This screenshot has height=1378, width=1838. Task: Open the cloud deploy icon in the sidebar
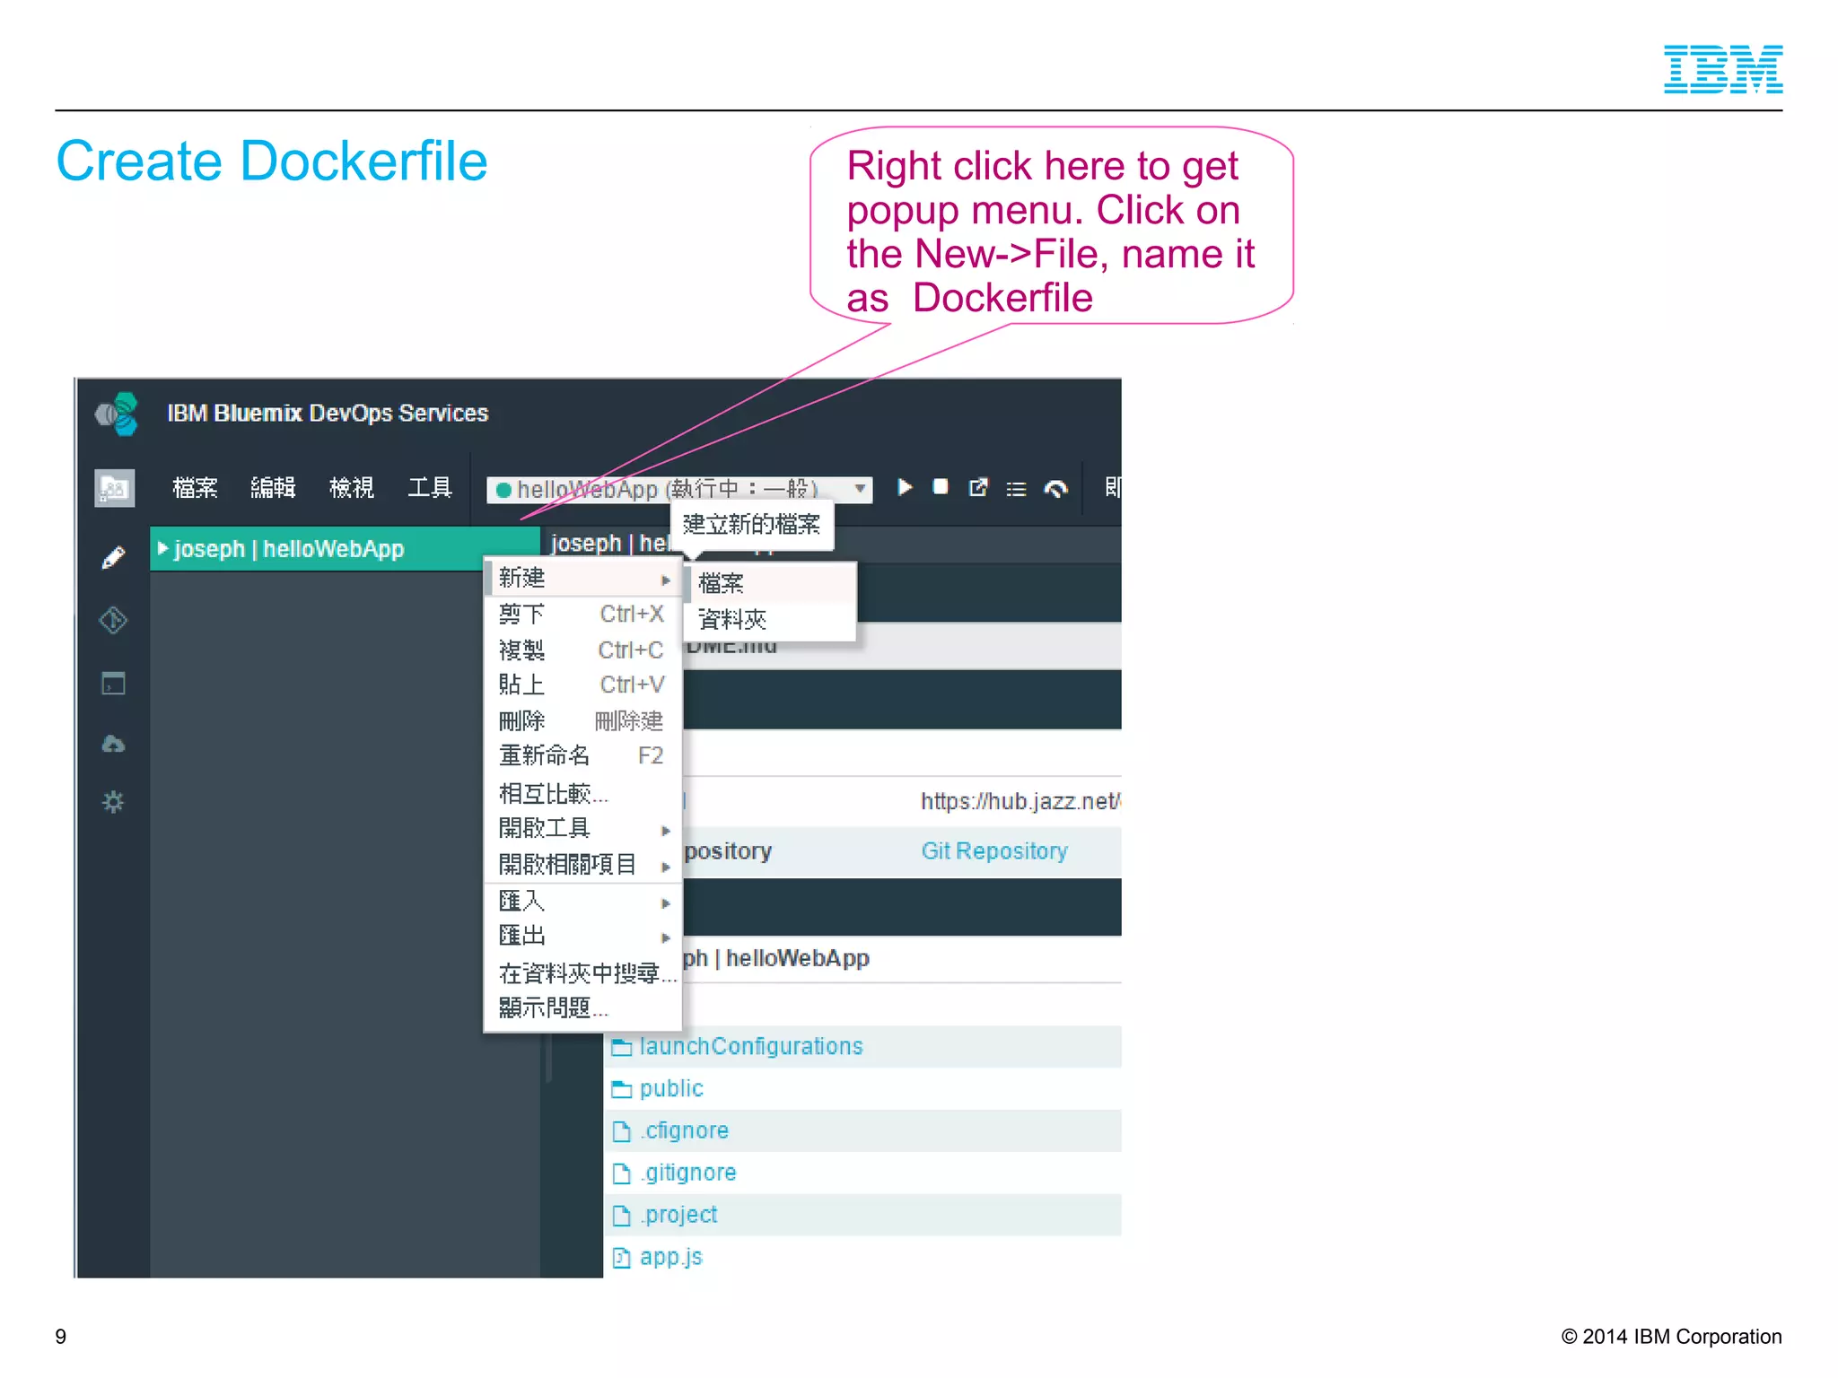113,744
